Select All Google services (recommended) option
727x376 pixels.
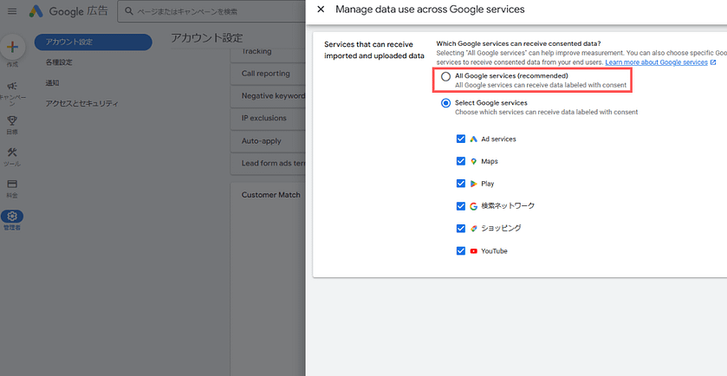pyautogui.click(x=445, y=76)
